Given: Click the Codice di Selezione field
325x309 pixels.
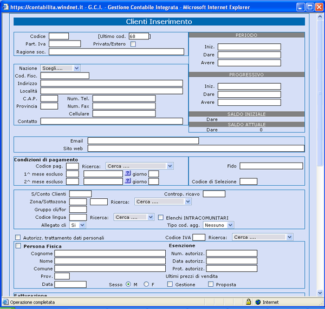Looking at the screenshot, I should 248,182.
